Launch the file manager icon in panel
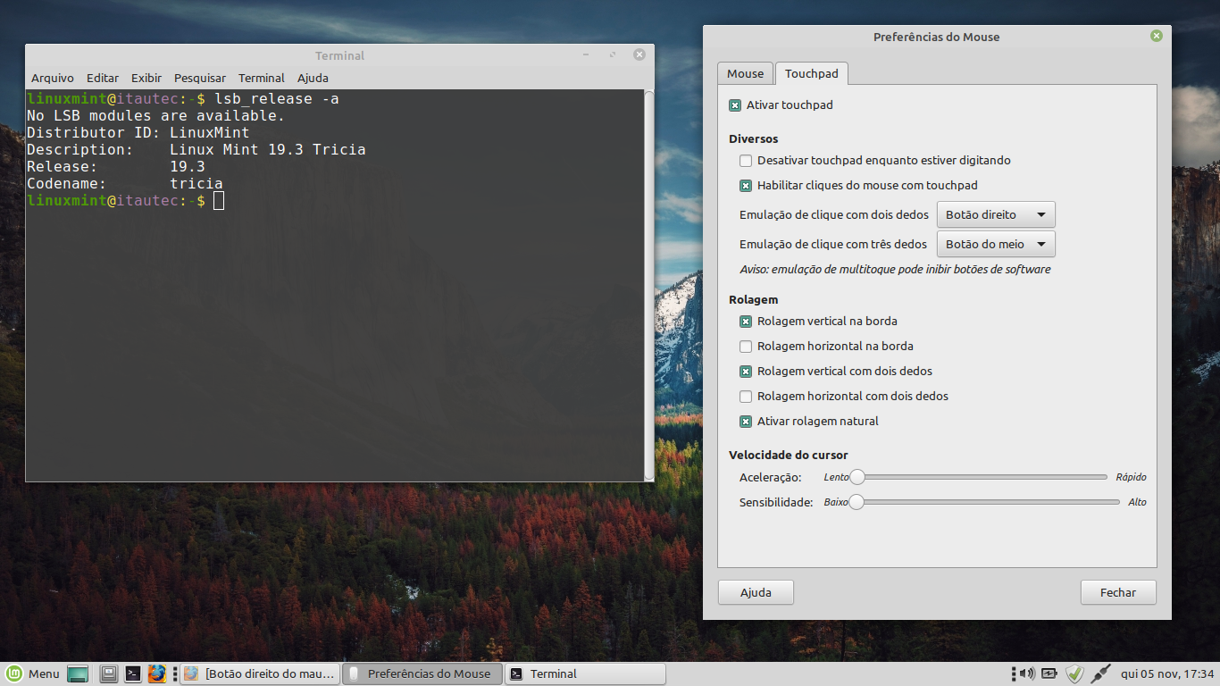The height and width of the screenshot is (686, 1220). tap(109, 673)
